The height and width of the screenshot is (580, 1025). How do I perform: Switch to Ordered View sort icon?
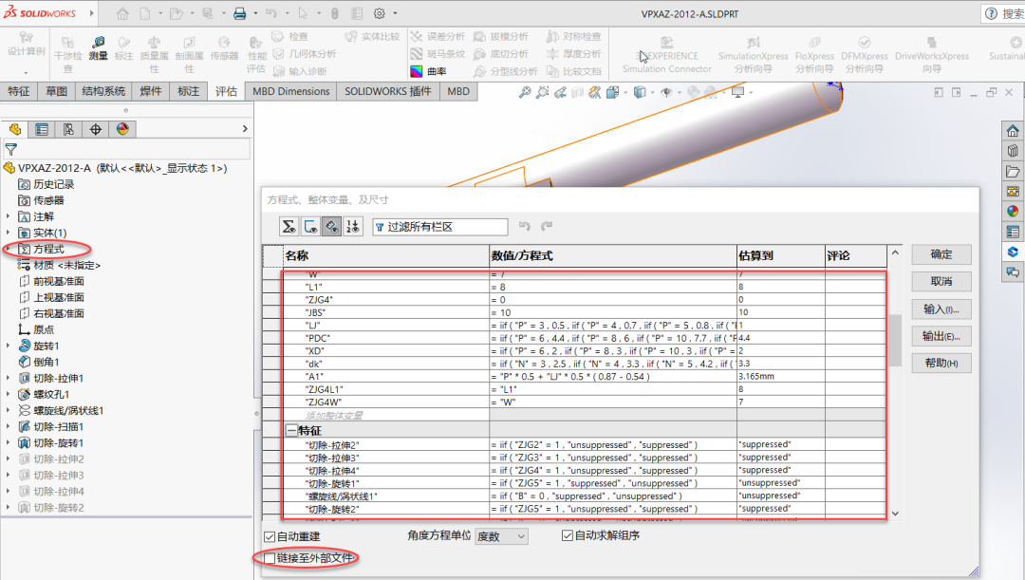click(352, 227)
